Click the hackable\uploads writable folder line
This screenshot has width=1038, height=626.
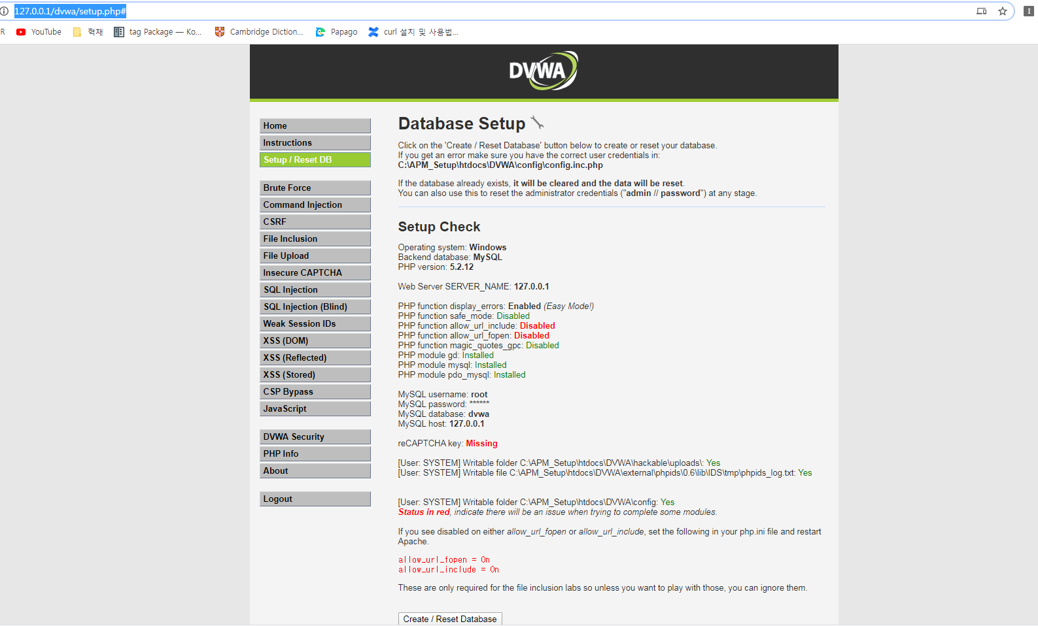559,463
